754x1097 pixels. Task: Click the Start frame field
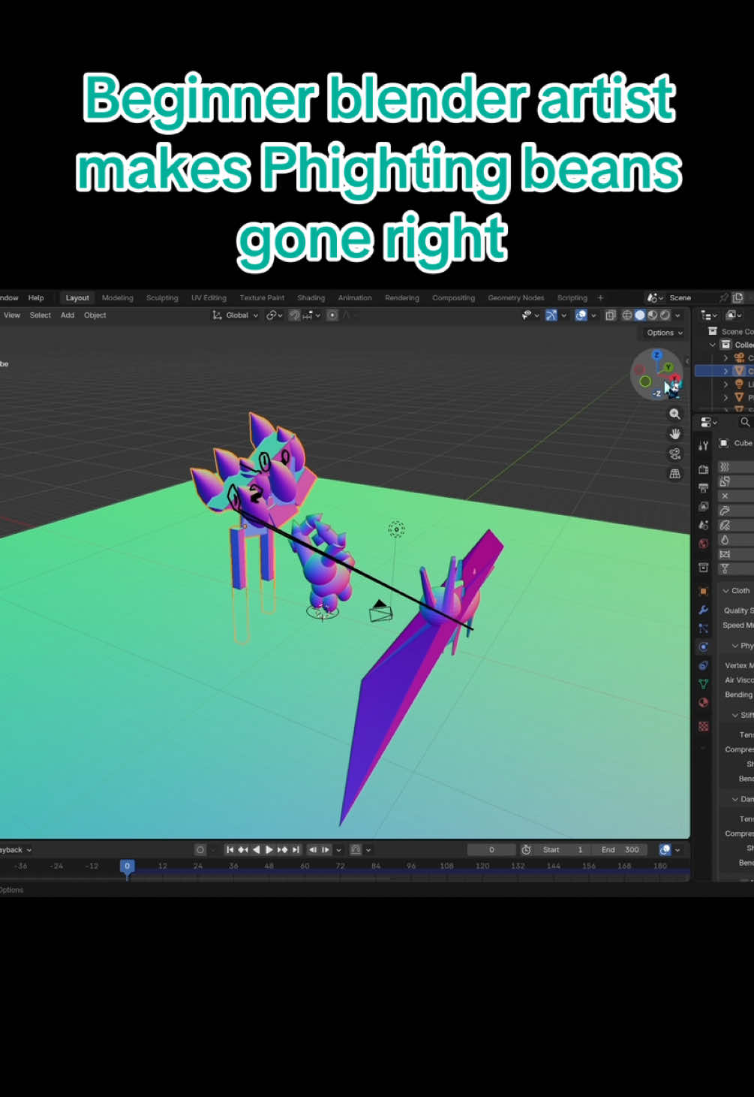[563, 850]
